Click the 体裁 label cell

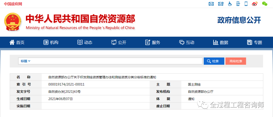point(165,99)
